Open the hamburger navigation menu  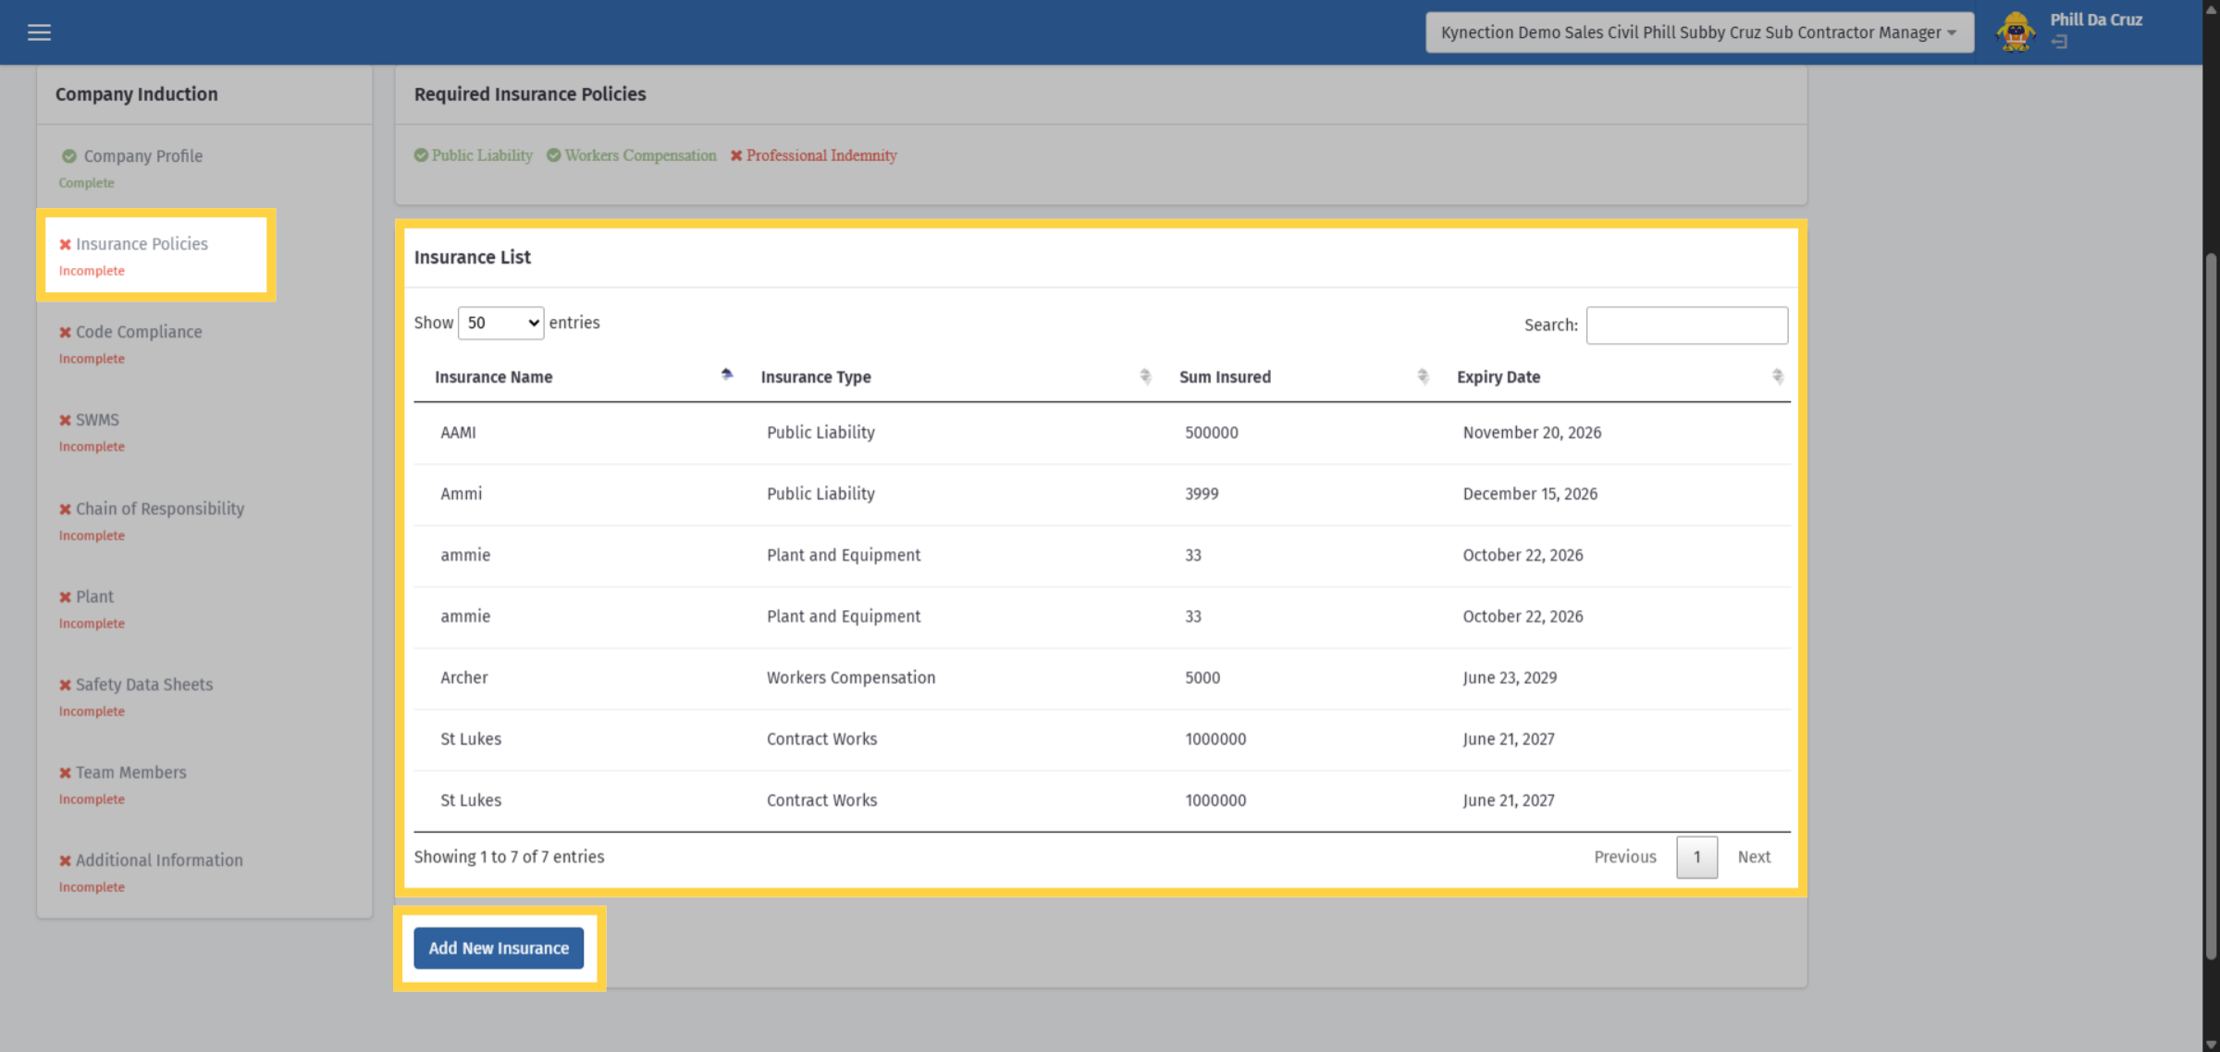[x=39, y=32]
